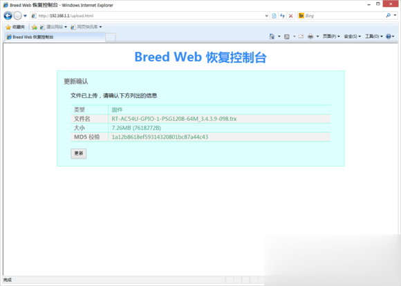
Task: Click the MD5 checksum value 1a12b8618ef…
Action: 160,137
